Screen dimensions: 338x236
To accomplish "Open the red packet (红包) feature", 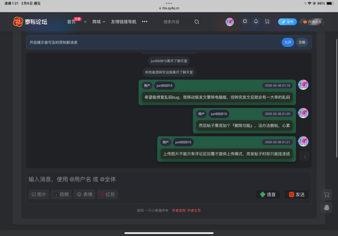I will click(x=107, y=194).
